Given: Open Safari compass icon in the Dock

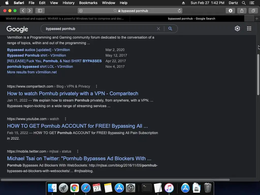Looking at the screenshot, I should point(86,188).
